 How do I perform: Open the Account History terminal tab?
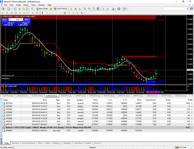[x=29, y=143]
